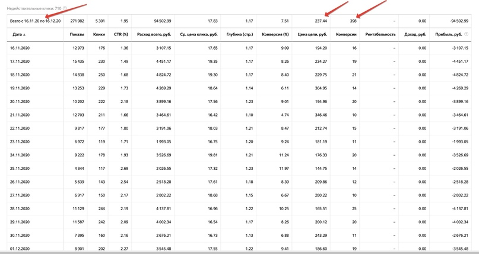Sort by the CTR (%) column header

(121, 34)
